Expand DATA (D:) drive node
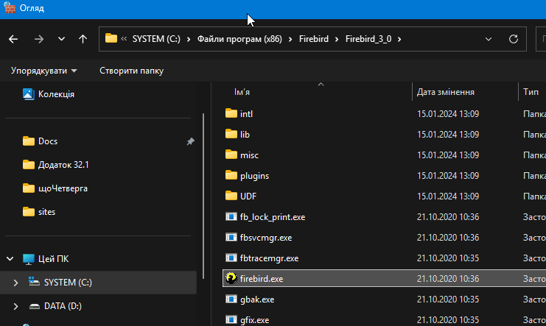The height and width of the screenshot is (326, 546). pos(15,306)
